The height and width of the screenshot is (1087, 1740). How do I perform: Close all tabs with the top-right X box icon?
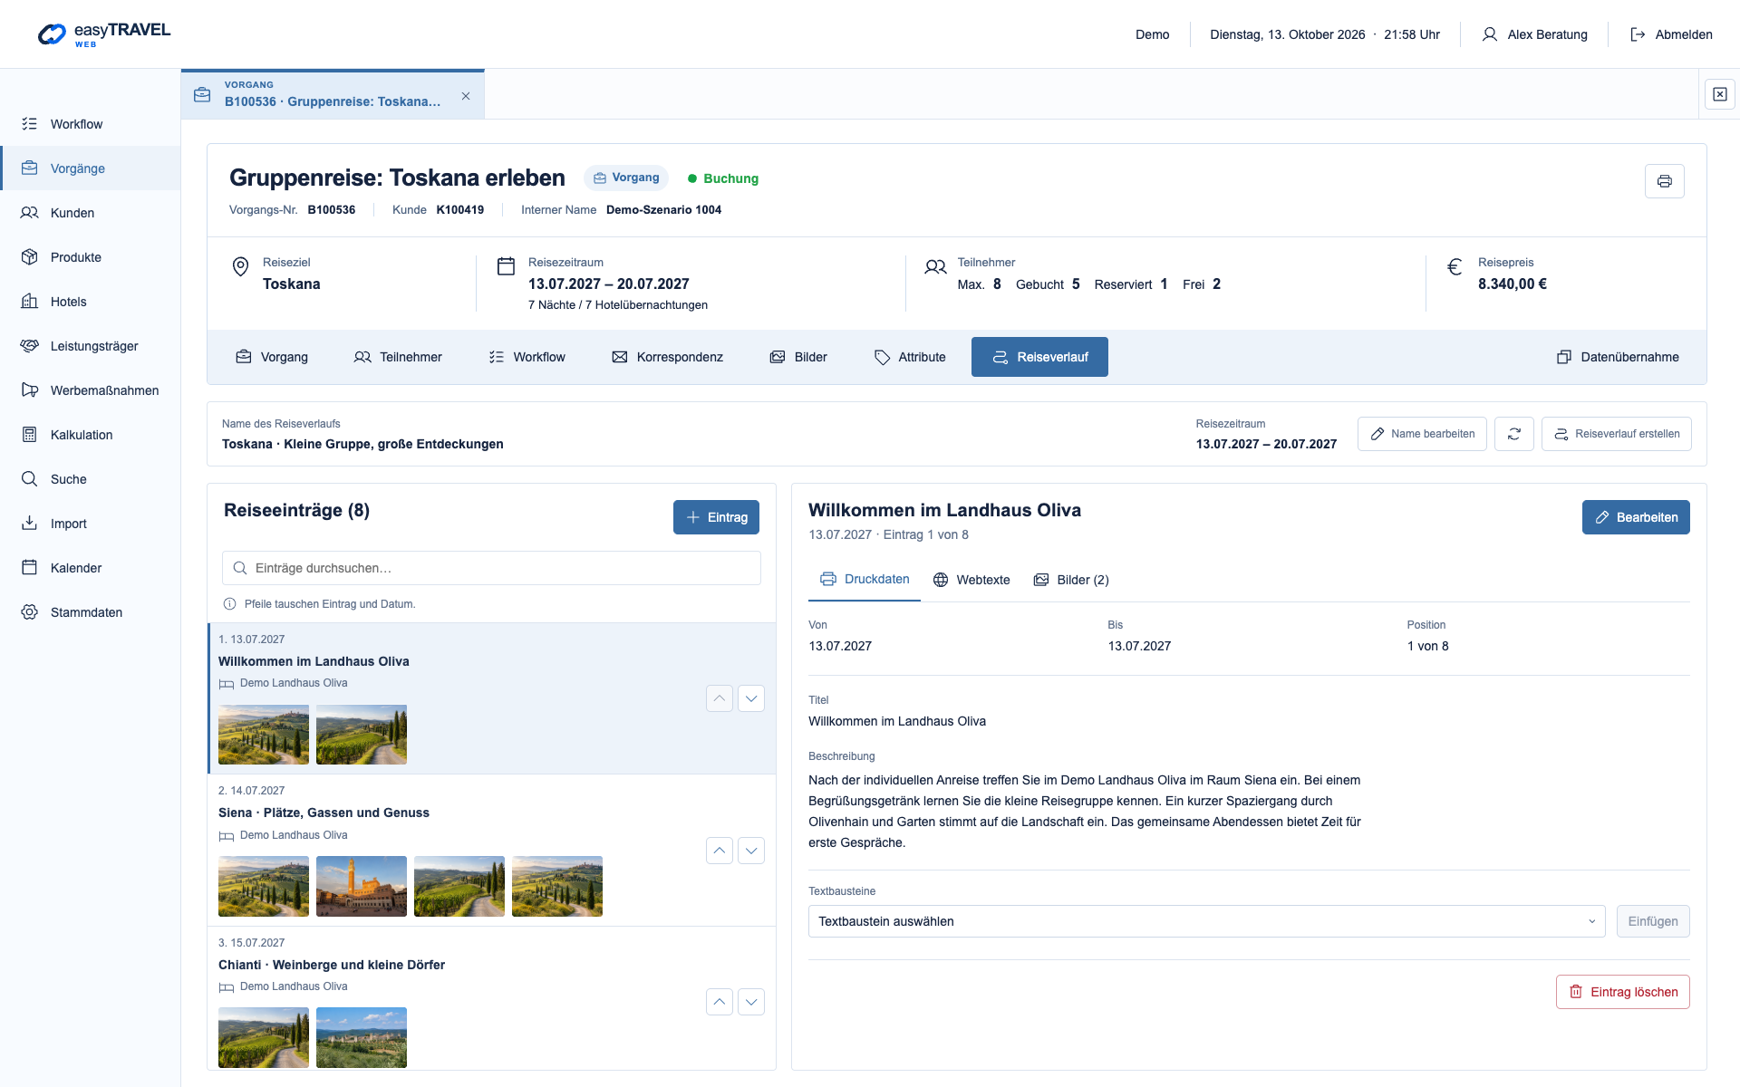(x=1719, y=94)
